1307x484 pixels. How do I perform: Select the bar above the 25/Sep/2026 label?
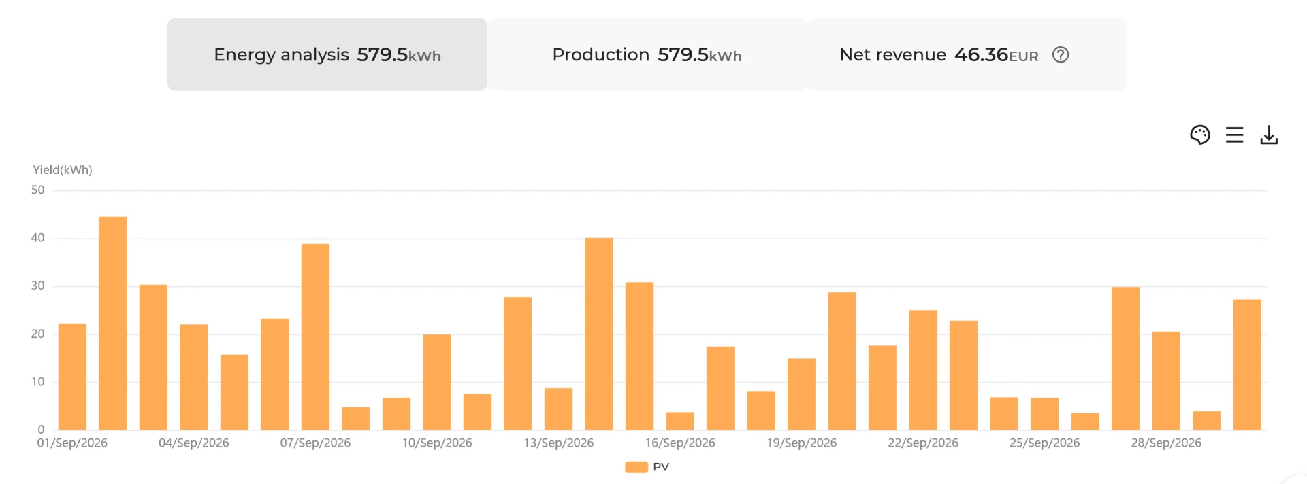[1045, 414]
